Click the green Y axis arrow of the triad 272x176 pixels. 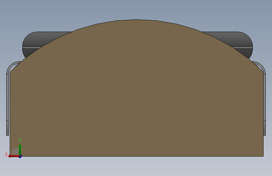coord(20,150)
